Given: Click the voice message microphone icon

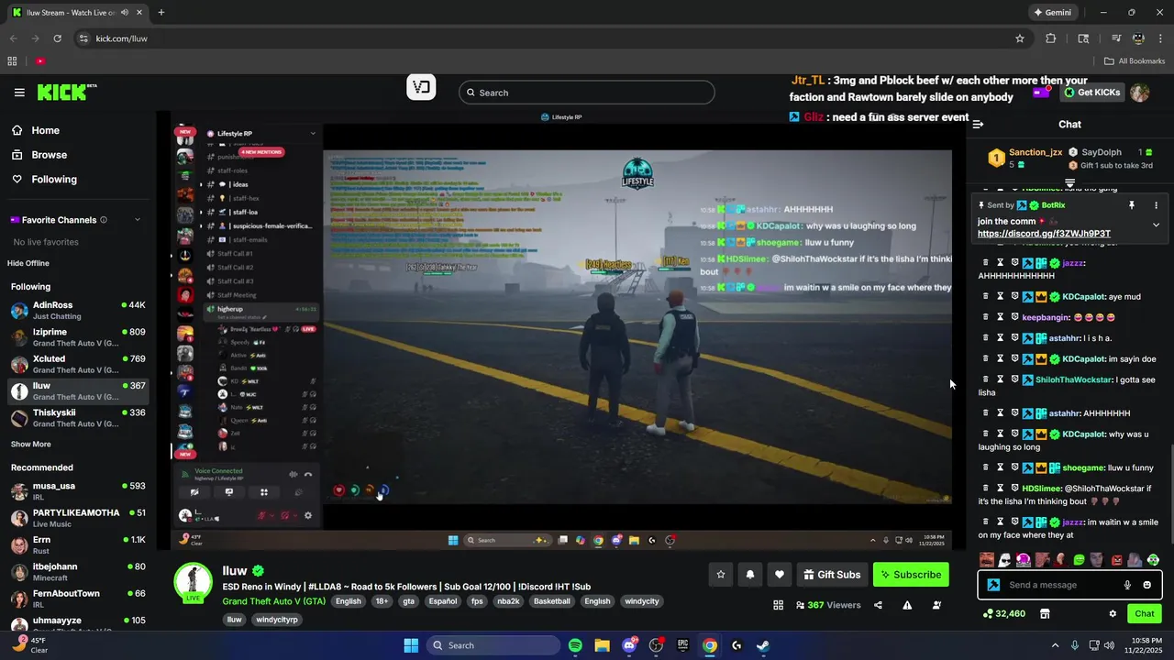Looking at the screenshot, I should (x=1127, y=585).
